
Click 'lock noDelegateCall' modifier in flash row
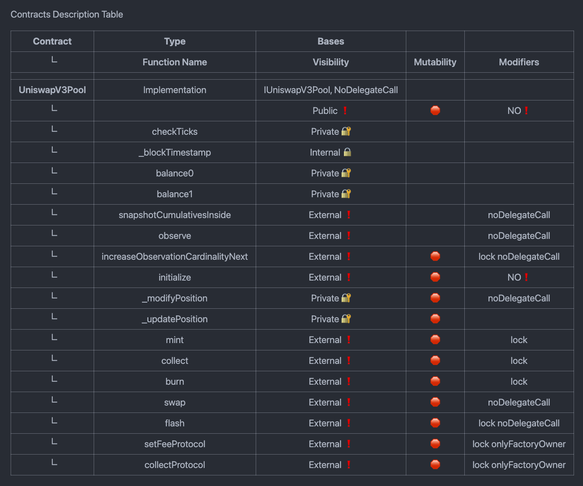pos(519,423)
